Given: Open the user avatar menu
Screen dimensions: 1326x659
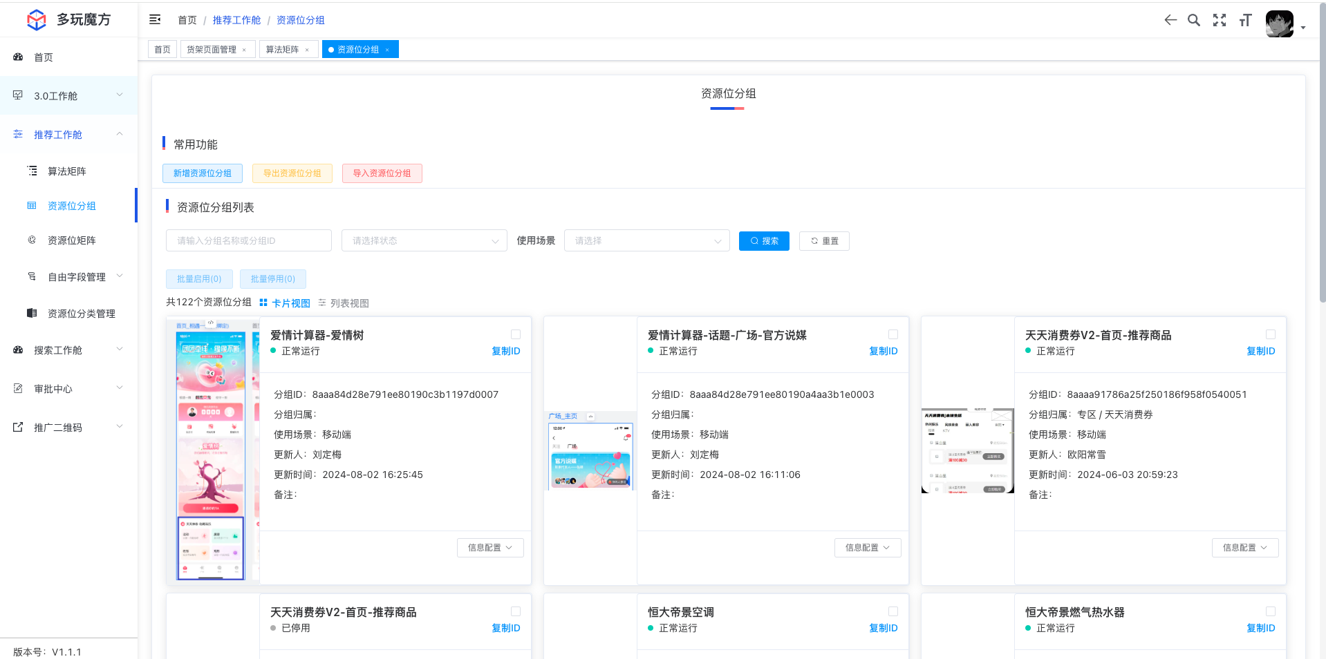Looking at the screenshot, I should click(1280, 24).
